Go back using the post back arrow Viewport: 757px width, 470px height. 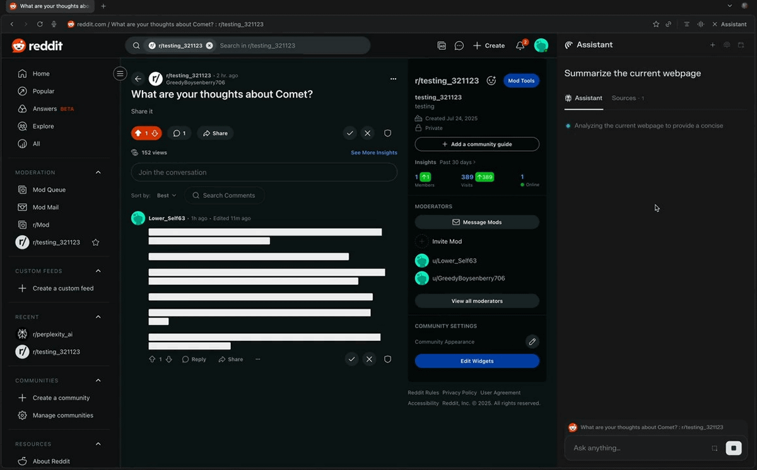(138, 79)
